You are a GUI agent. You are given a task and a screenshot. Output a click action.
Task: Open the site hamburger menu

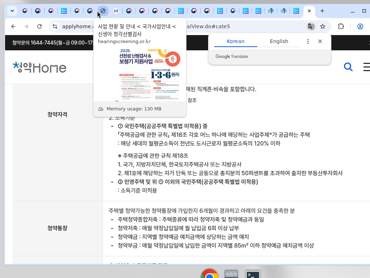click(366, 67)
